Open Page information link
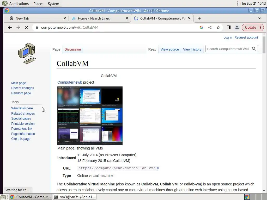The height and width of the screenshot is (200, 267). coord(23,134)
